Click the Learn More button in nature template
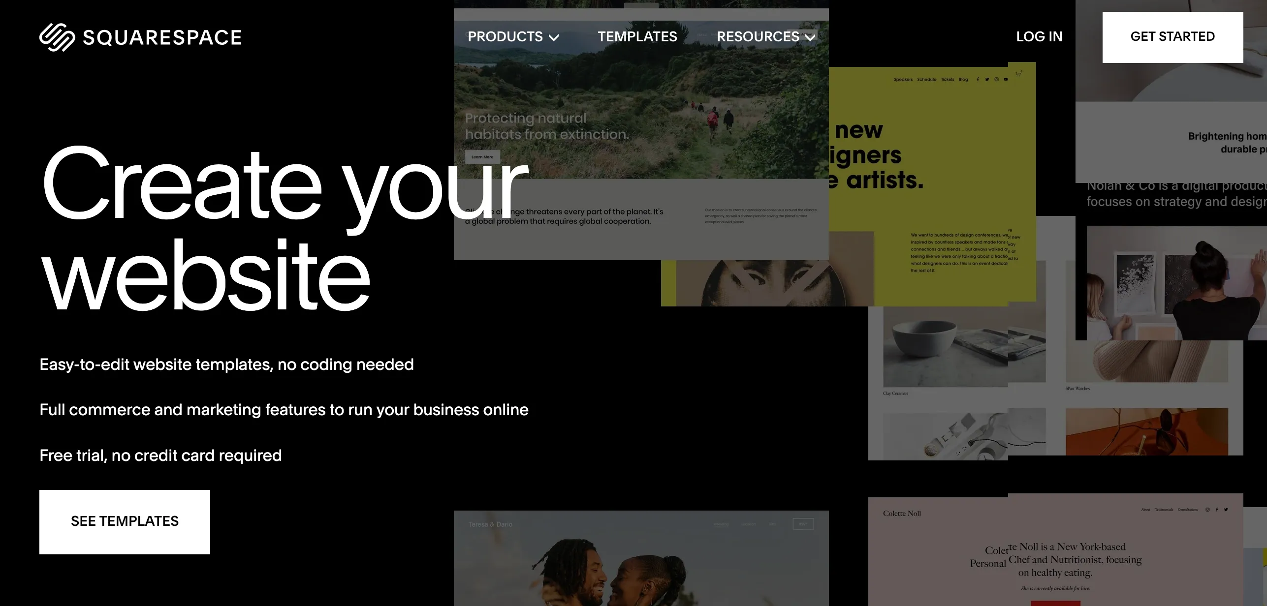1267x606 pixels. pos(482,157)
